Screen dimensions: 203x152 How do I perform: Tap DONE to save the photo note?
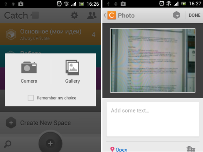click(194, 15)
